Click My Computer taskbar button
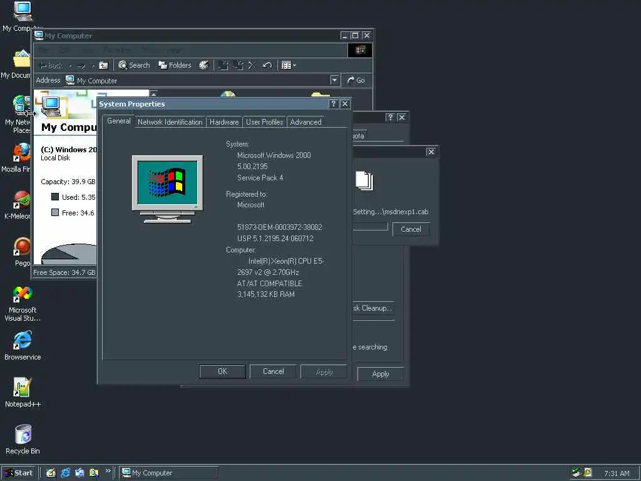 click(168, 473)
